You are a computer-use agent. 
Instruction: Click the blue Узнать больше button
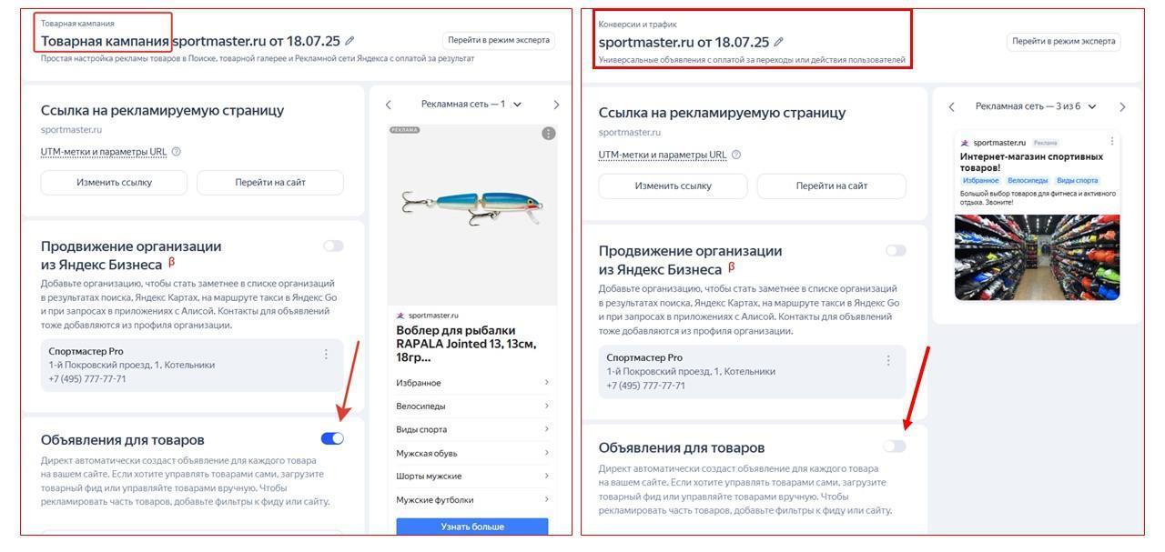click(472, 526)
